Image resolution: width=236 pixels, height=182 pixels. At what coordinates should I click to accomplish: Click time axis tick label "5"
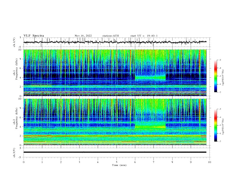(x=117, y=162)
